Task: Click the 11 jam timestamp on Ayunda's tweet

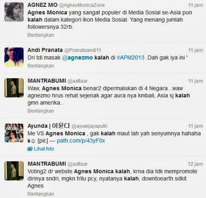Action: point(196,126)
